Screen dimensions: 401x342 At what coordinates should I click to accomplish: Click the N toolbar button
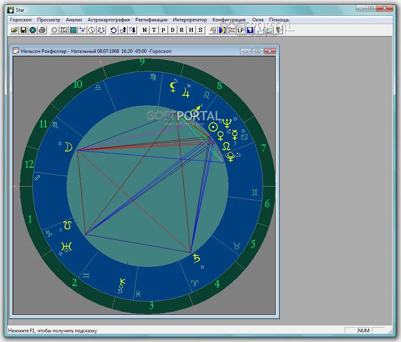coord(145,30)
